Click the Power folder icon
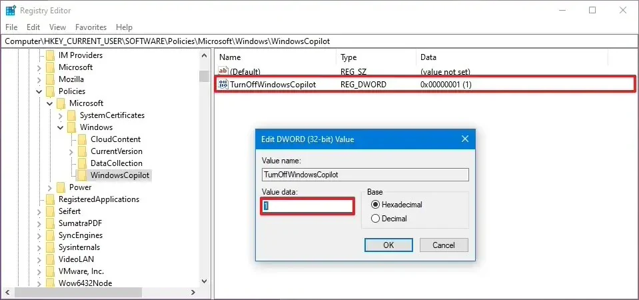 tap(61, 187)
